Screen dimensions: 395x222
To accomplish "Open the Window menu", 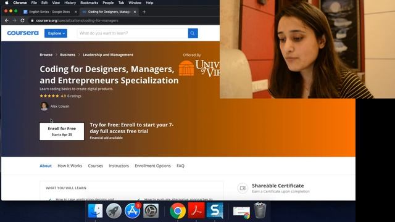I will pos(135,2).
